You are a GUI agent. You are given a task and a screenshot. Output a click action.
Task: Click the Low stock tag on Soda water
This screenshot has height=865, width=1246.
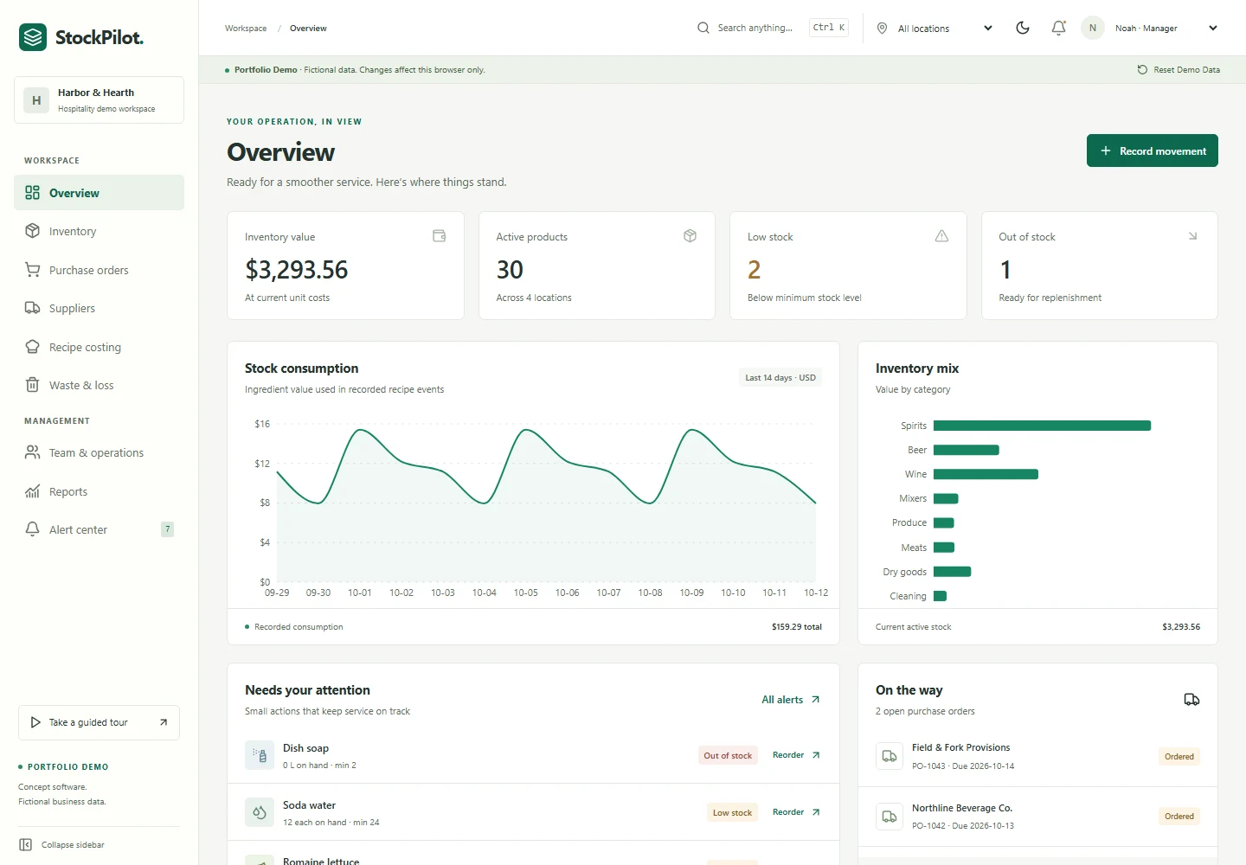732,813
